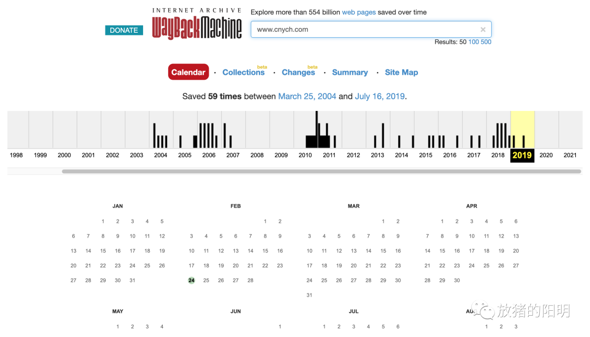Select year 2015 on the timeline
This screenshot has width=590, height=337.
pyautogui.click(x=426, y=155)
